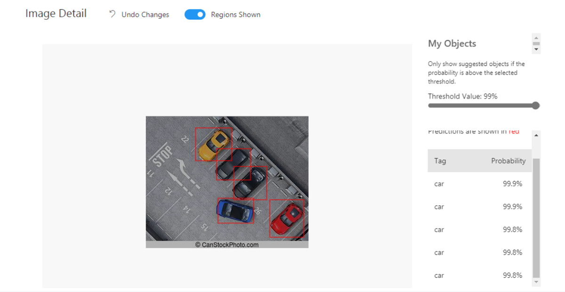
Task: Click up arrow on predictions list scrollbar
Action: point(536,135)
